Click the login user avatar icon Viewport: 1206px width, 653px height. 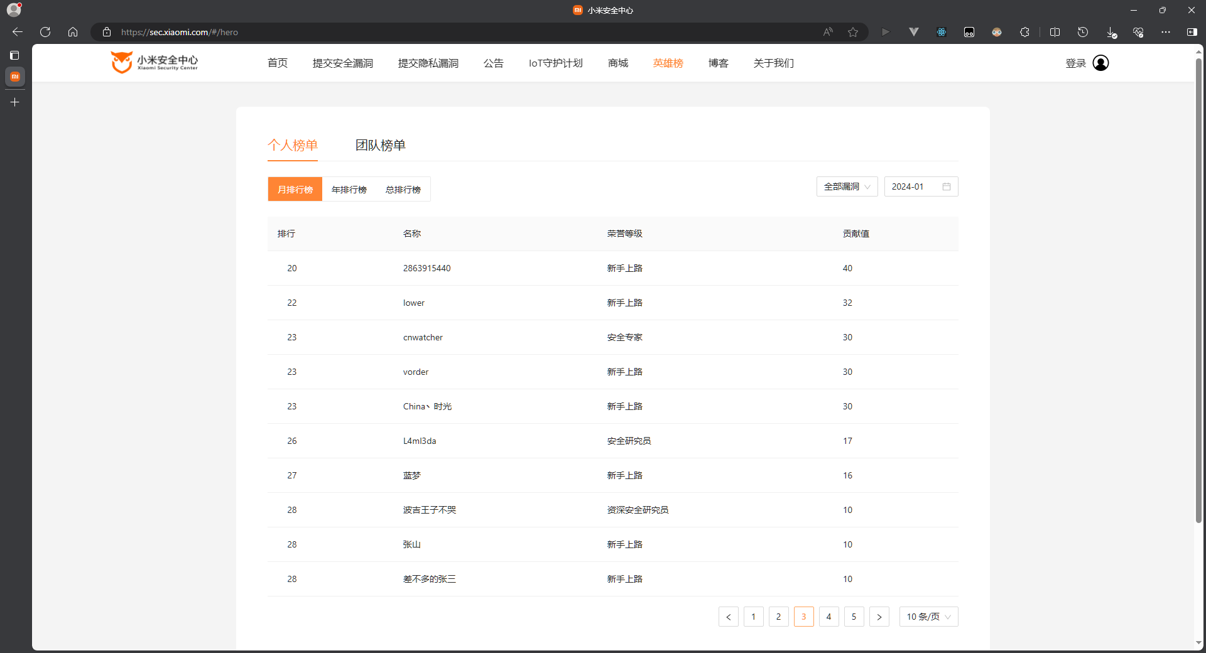point(1100,63)
